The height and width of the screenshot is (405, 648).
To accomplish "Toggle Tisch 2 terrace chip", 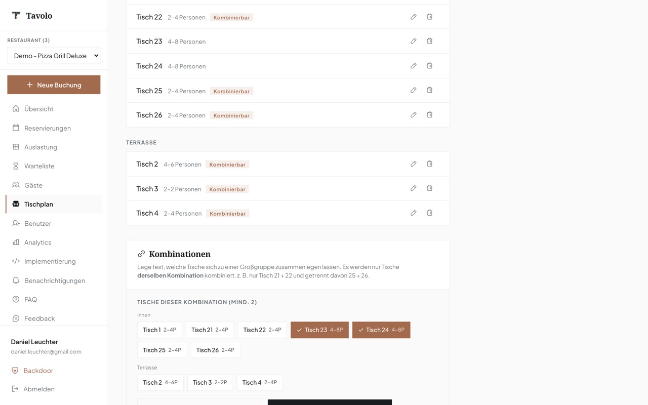I will [x=160, y=383].
